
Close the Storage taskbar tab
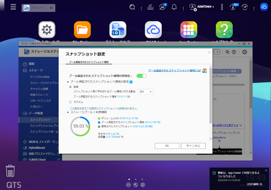[x=51, y=8]
